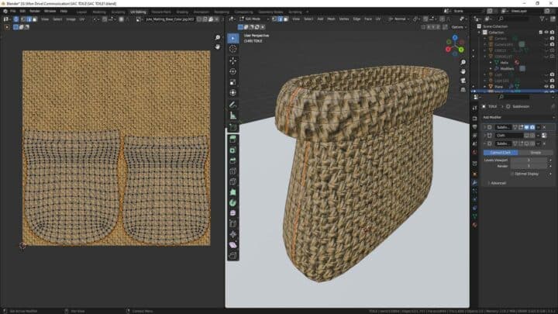Viewport: 558px width, 314px height.
Task: Toggle snapping magnet in 3D viewport header
Action: click(x=425, y=19)
